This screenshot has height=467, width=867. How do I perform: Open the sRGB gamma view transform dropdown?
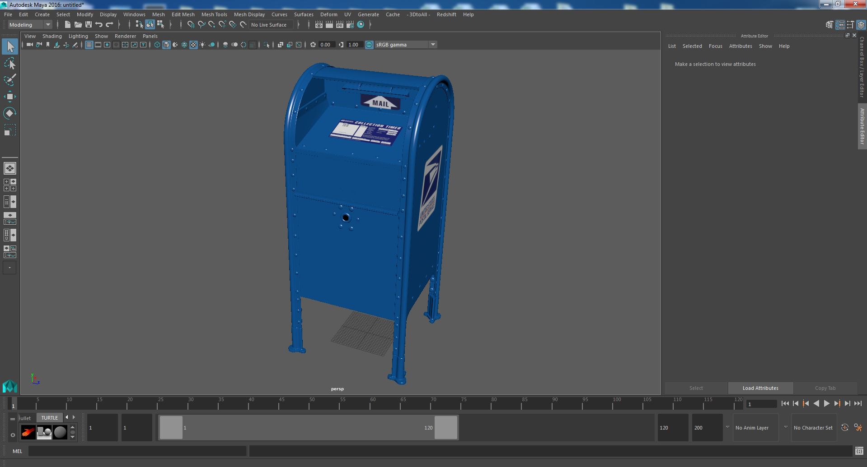coord(406,45)
